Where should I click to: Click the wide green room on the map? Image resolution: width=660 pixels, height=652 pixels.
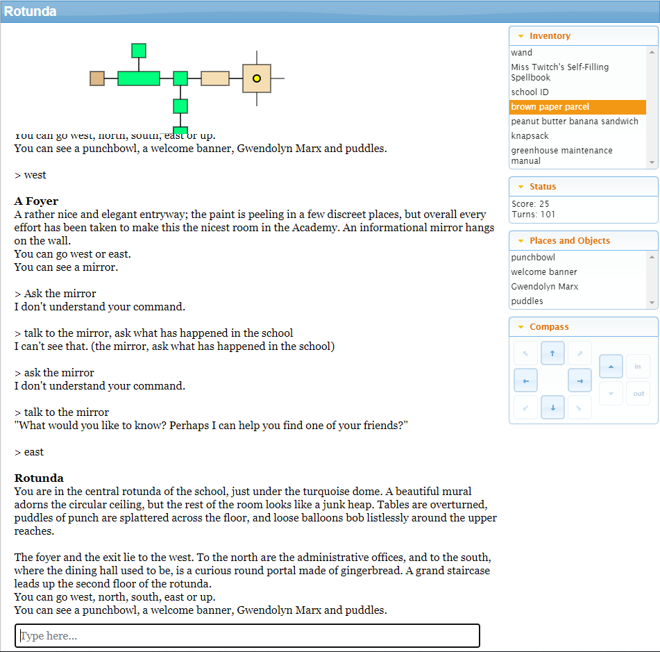(x=139, y=78)
